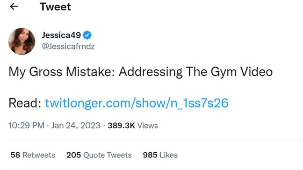
Task: Go back using the left arrow icon
Action: (x=14, y=7)
